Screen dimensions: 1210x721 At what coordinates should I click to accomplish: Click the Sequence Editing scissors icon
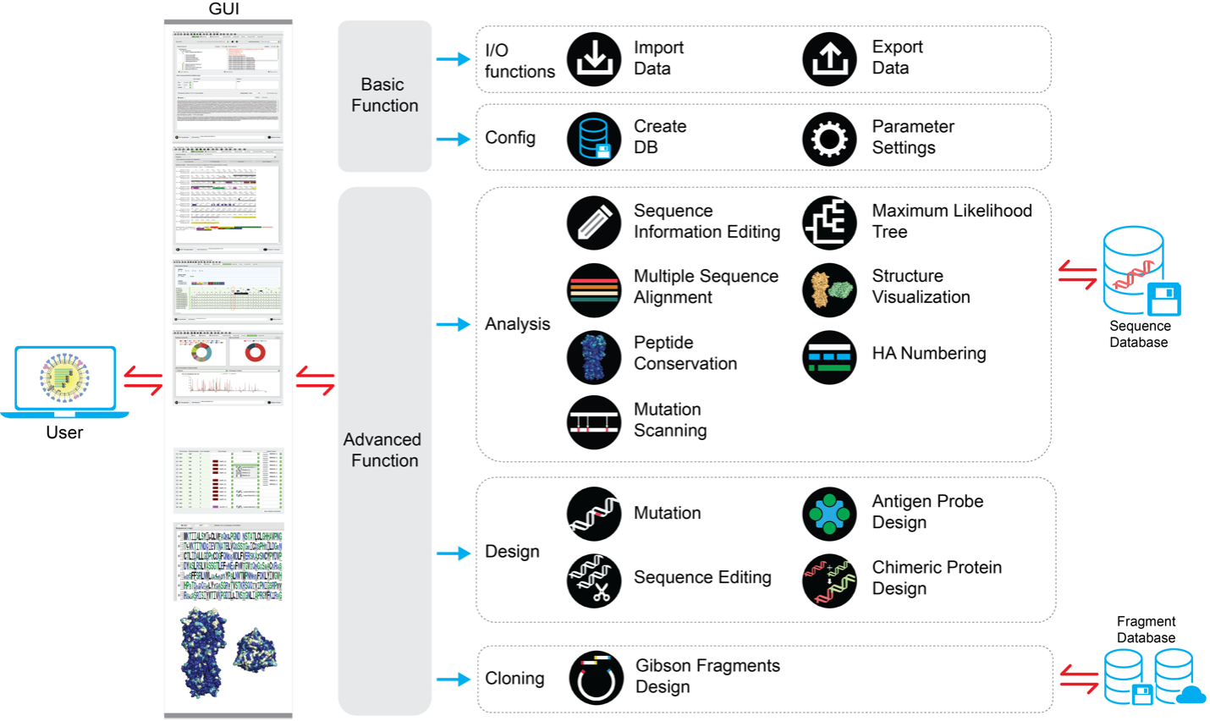(x=594, y=581)
